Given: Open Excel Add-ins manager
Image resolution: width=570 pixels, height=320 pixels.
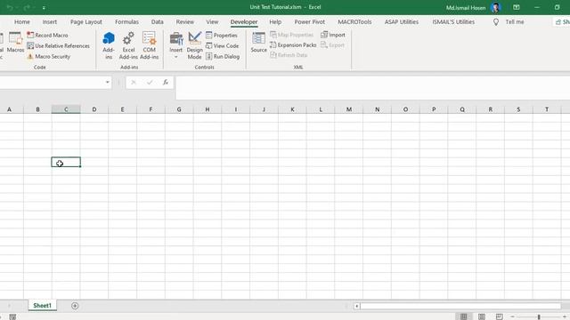Looking at the screenshot, I should (128, 45).
